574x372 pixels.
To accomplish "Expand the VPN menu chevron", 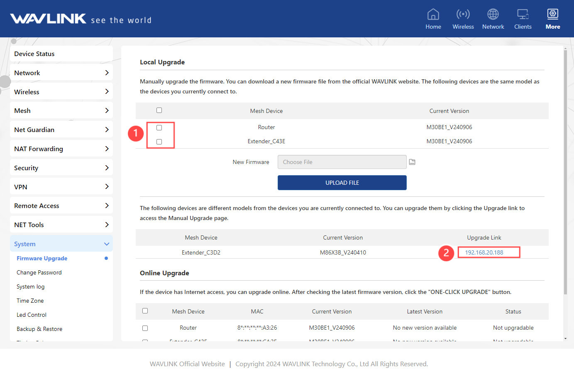I will pos(107,187).
